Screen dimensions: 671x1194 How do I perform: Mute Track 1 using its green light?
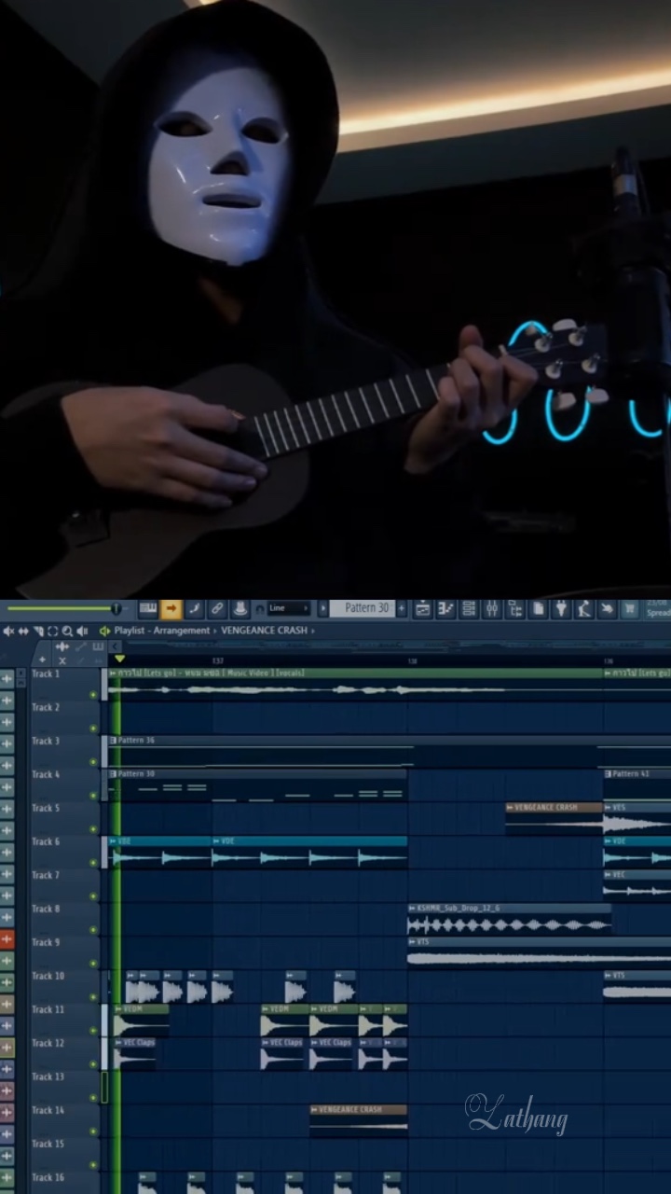click(x=93, y=694)
